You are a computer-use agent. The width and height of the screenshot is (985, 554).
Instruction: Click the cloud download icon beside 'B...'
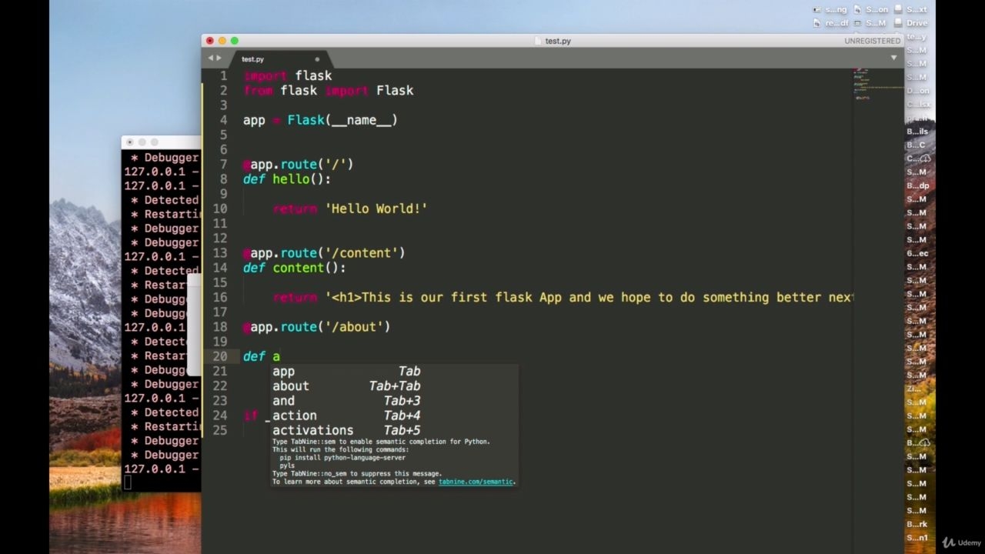click(x=924, y=442)
